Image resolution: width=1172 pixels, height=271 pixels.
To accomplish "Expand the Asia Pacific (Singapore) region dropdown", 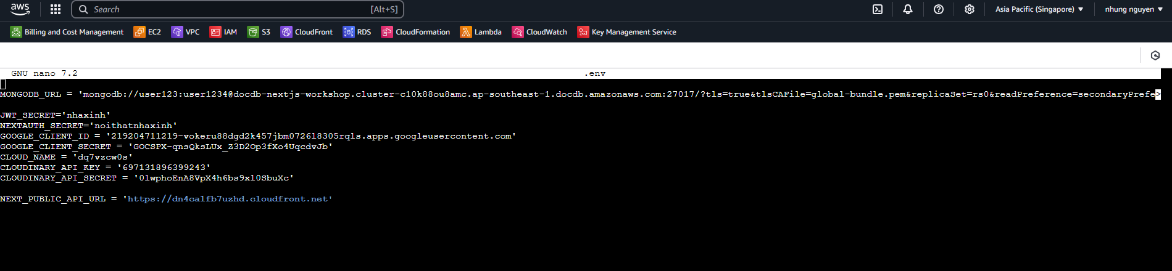I will pos(1039,9).
